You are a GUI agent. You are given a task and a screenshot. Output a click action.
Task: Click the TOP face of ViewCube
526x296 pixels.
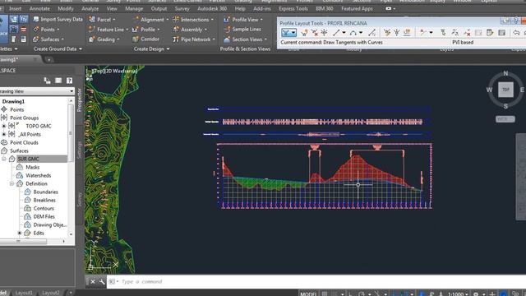click(x=505, y=90)
